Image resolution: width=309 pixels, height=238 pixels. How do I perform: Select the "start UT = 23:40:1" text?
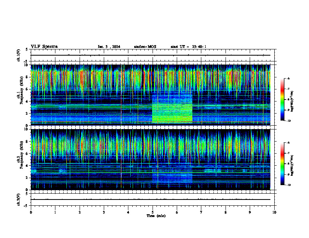pyautogui.click(x=188, y=47)
